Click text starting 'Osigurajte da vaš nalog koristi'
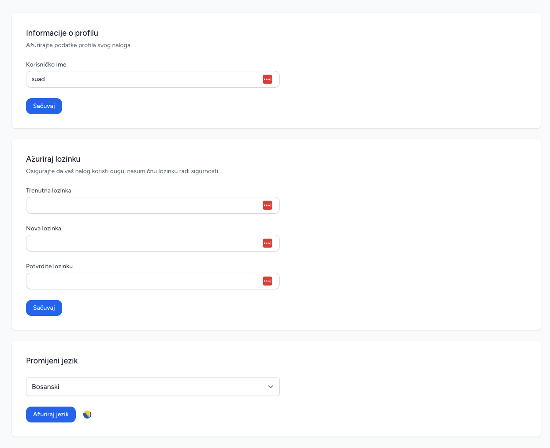This screenshot has height=448, width=550. point(123,171)
